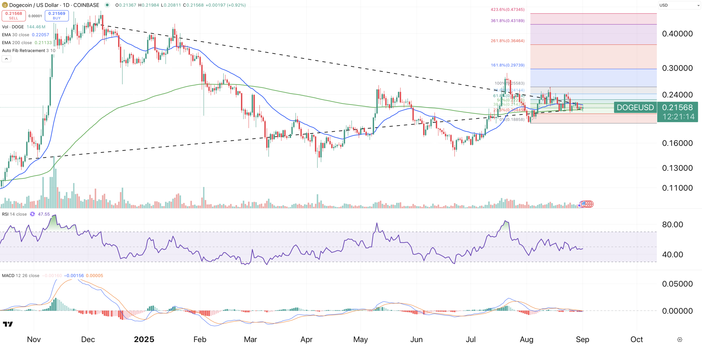The width and height of the screenshot is (702, 347).
Task: Collapse the indicator legend with the chevron
Action: coord(6,59)
